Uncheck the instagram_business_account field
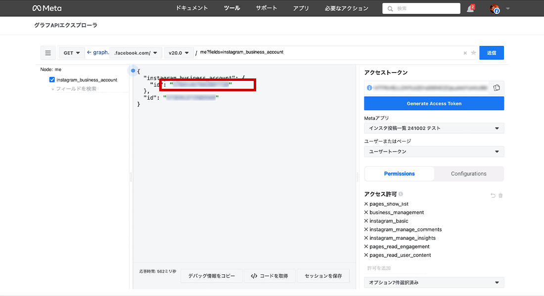This screenshot has width=544, height=296. [52, 79]
